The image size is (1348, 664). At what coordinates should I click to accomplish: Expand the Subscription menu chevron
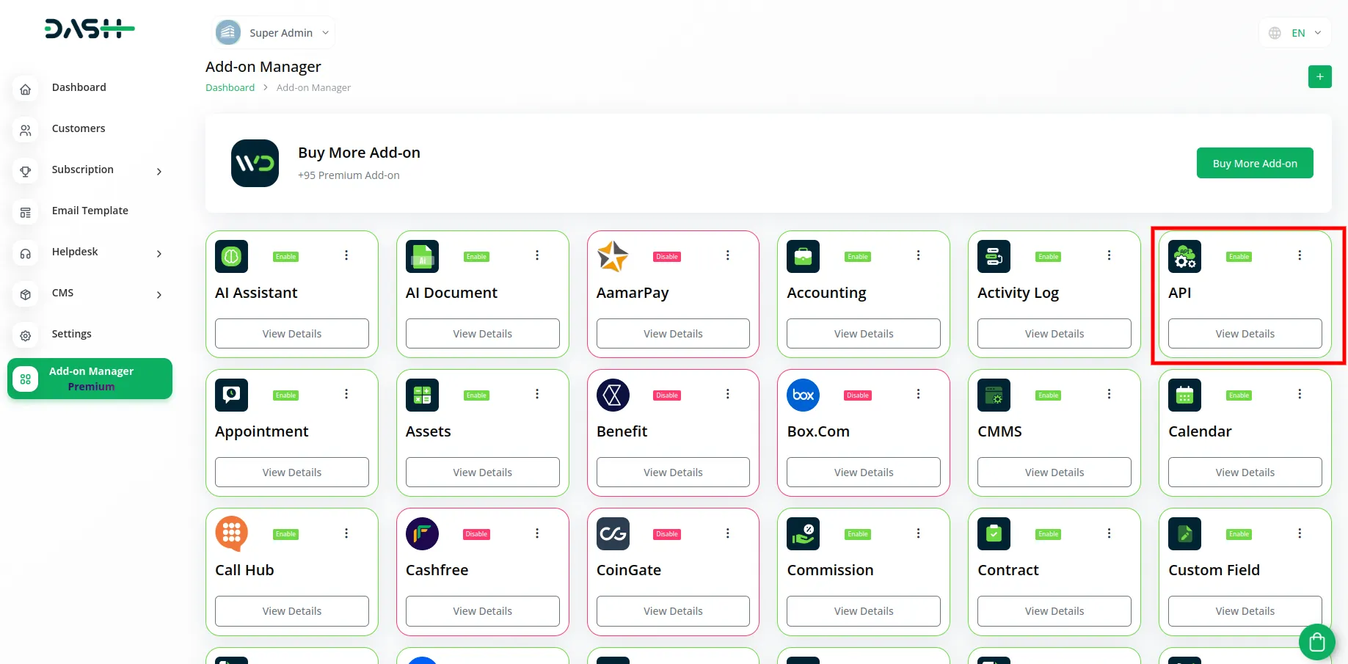[x=159, y=172]
